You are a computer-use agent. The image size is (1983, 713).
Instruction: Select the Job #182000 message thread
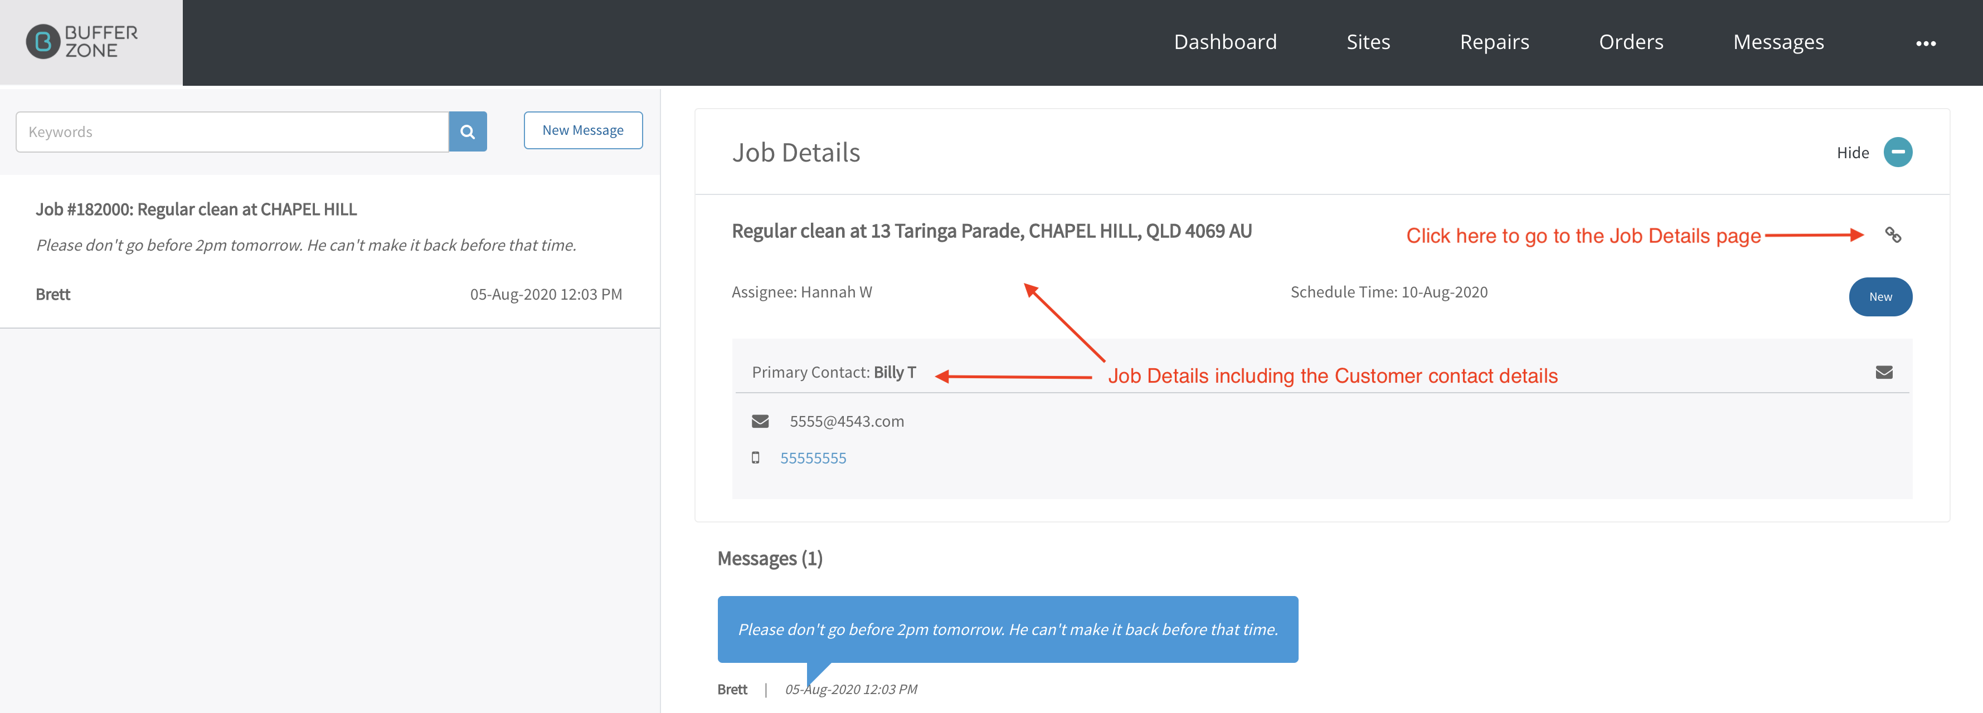[329, 251]
